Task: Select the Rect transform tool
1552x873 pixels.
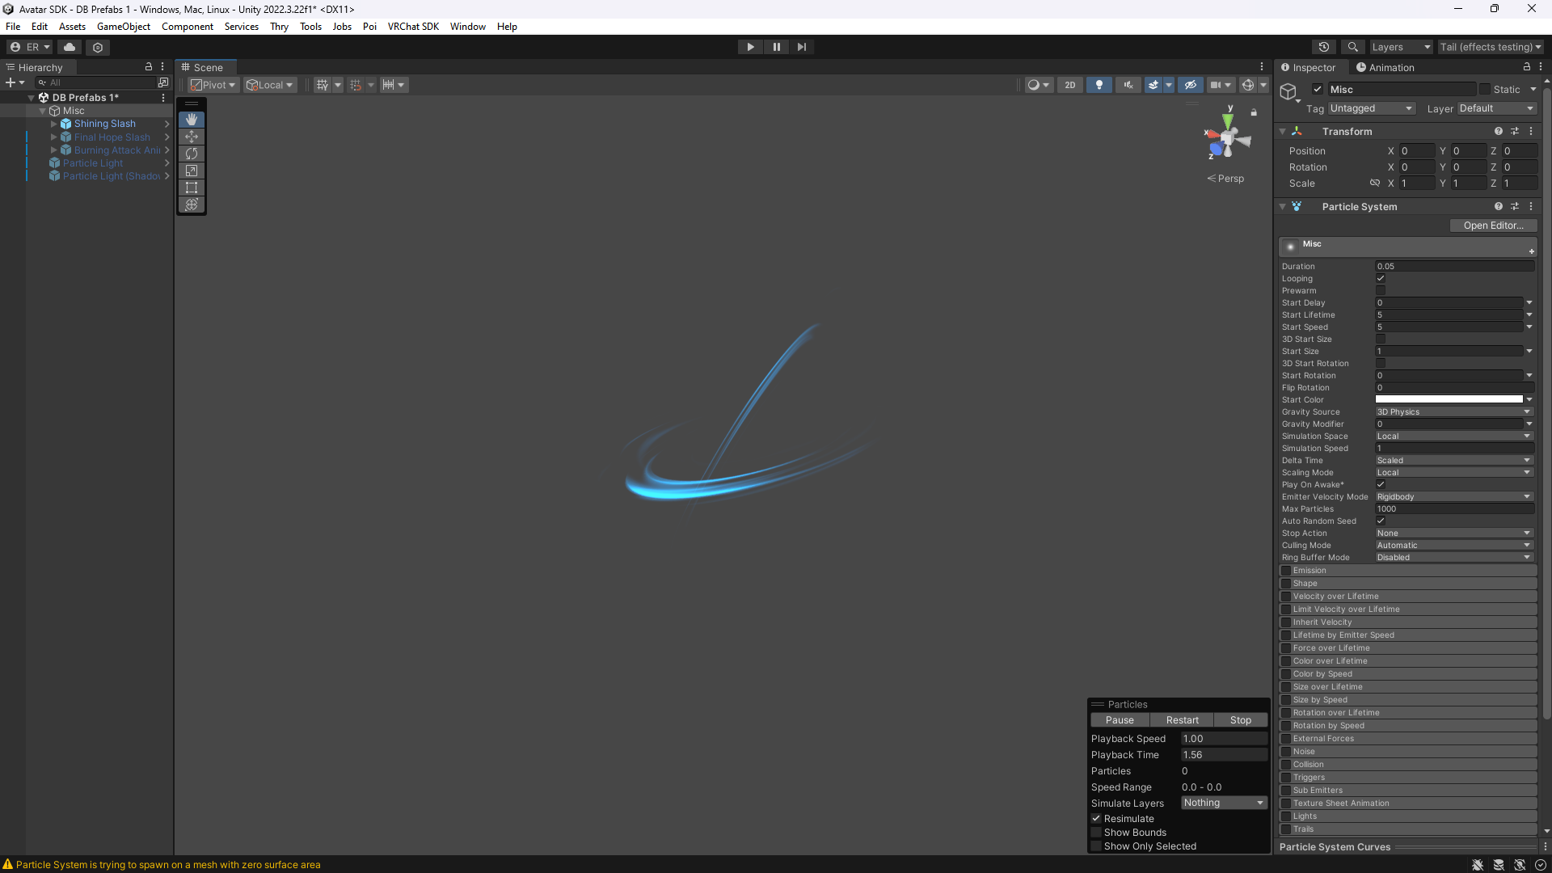Action: (192, 188)
